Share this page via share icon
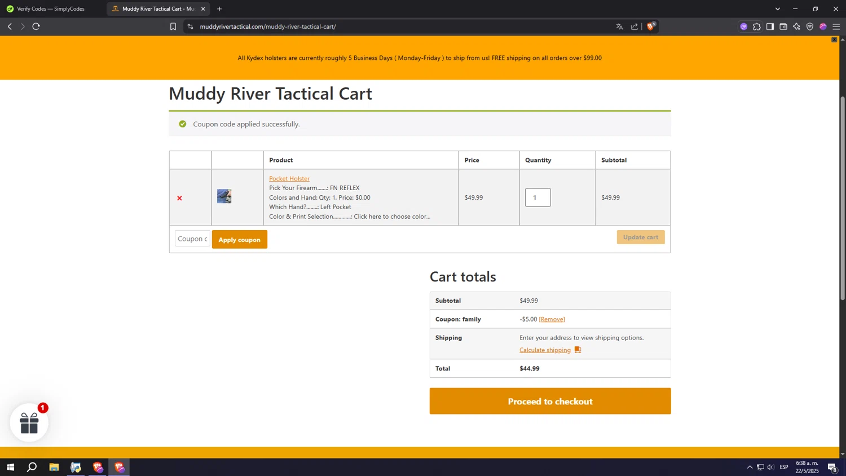This screenshot has width=846, height=476. [634, 27]
